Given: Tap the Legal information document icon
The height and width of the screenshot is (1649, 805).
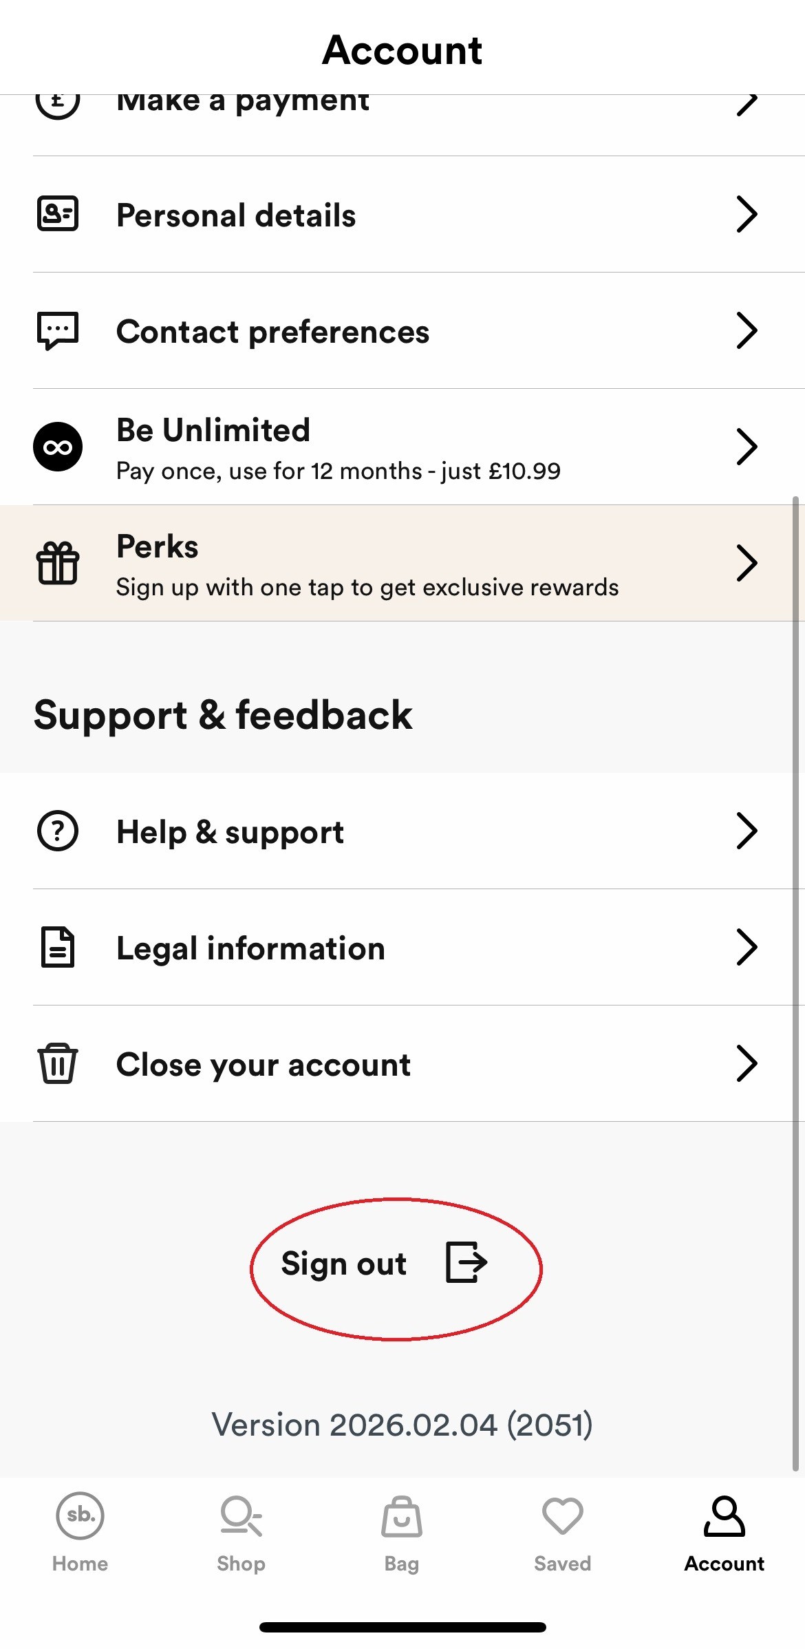Looking at the screenshot, I should [x=58, y=947].
